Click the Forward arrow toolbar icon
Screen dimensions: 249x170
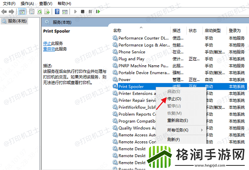click(x=12, y=12)
